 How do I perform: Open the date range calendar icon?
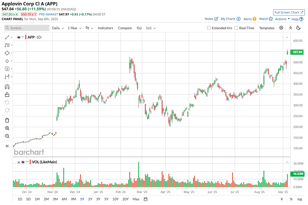click(x=145, y=199)
